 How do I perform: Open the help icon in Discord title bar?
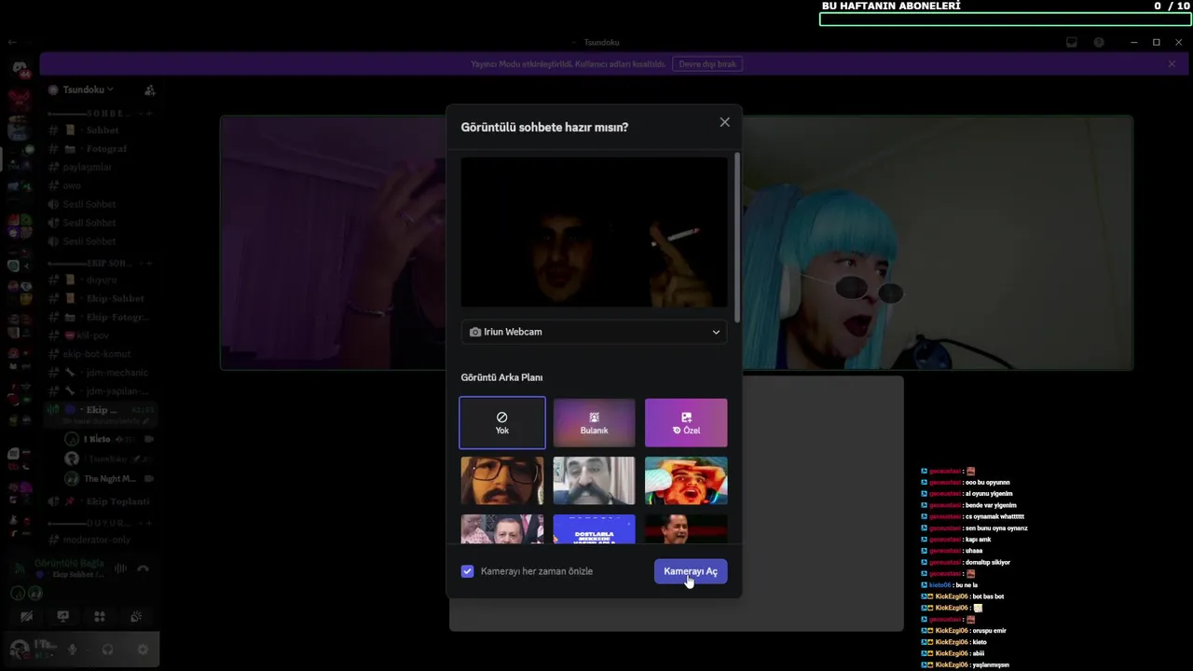(1099, 42)
